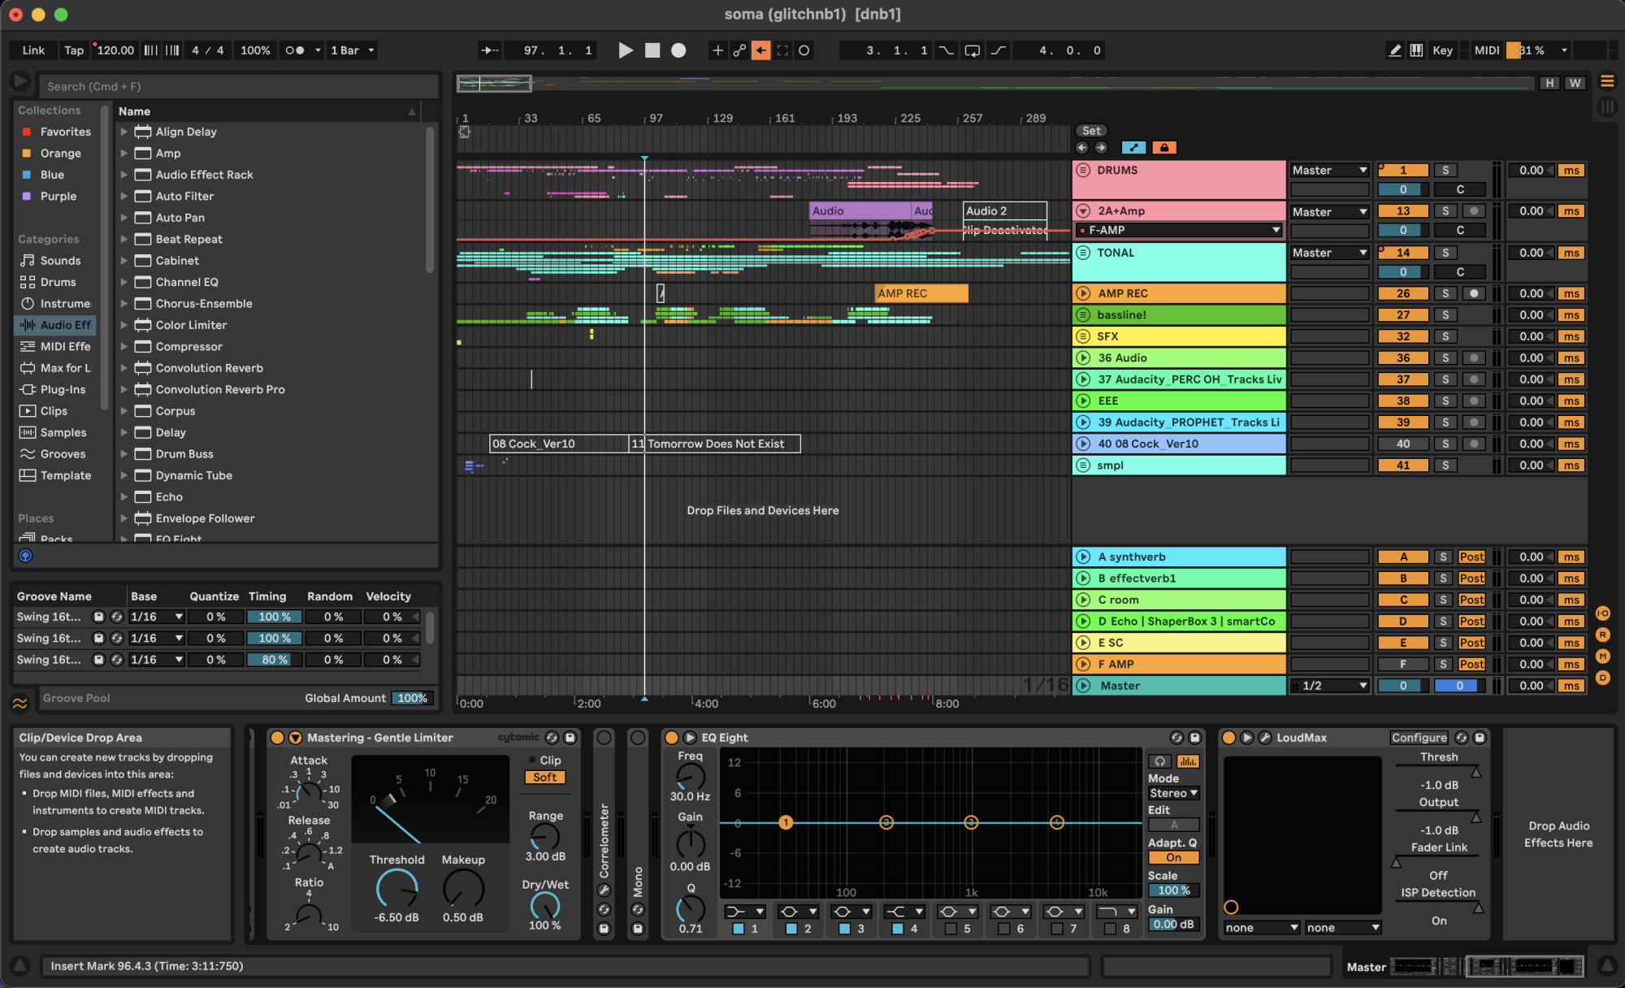Solo the bassline! track
The image size is (1625, 988).
[1445, 315]
